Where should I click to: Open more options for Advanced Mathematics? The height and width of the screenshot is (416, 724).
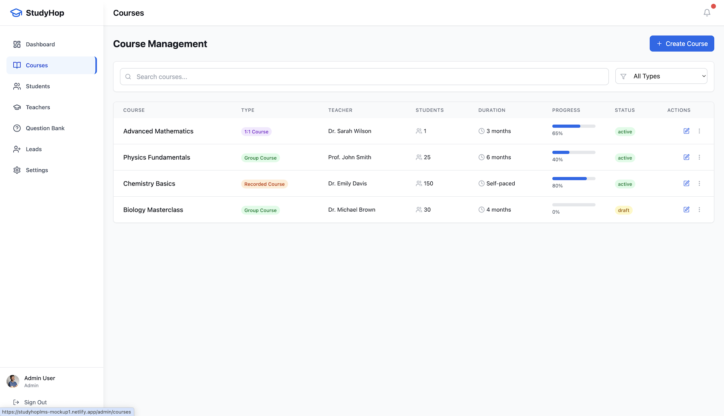coord(699,131)
